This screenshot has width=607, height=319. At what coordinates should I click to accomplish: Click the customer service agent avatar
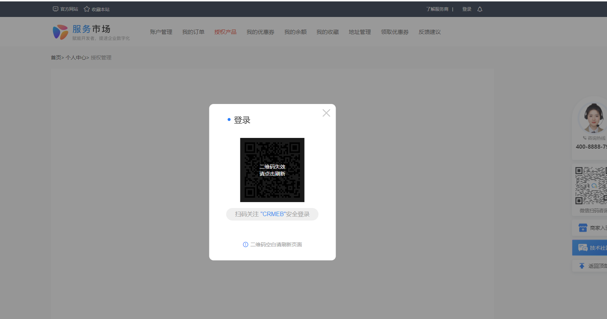pos(592,118)
